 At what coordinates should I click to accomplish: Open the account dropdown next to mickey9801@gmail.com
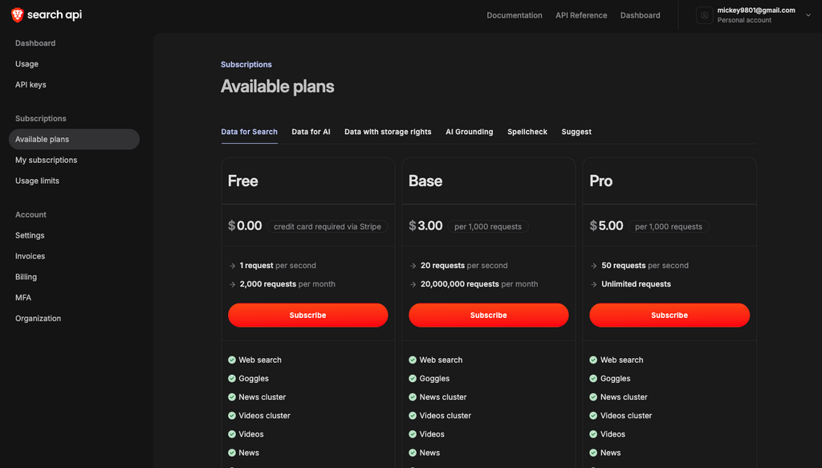pyautogui.click(x=808, y=14)
